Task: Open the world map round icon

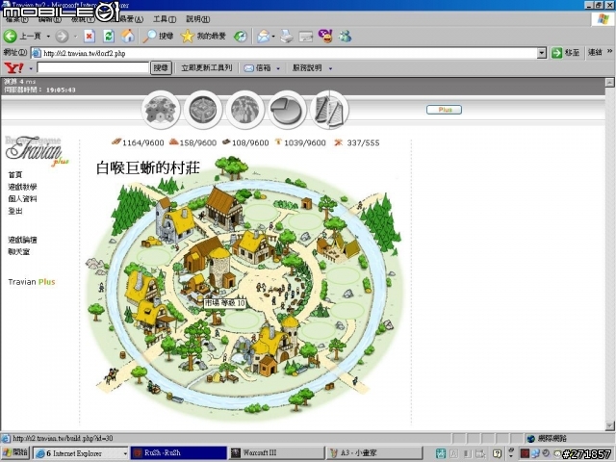Action: [245, 110]
